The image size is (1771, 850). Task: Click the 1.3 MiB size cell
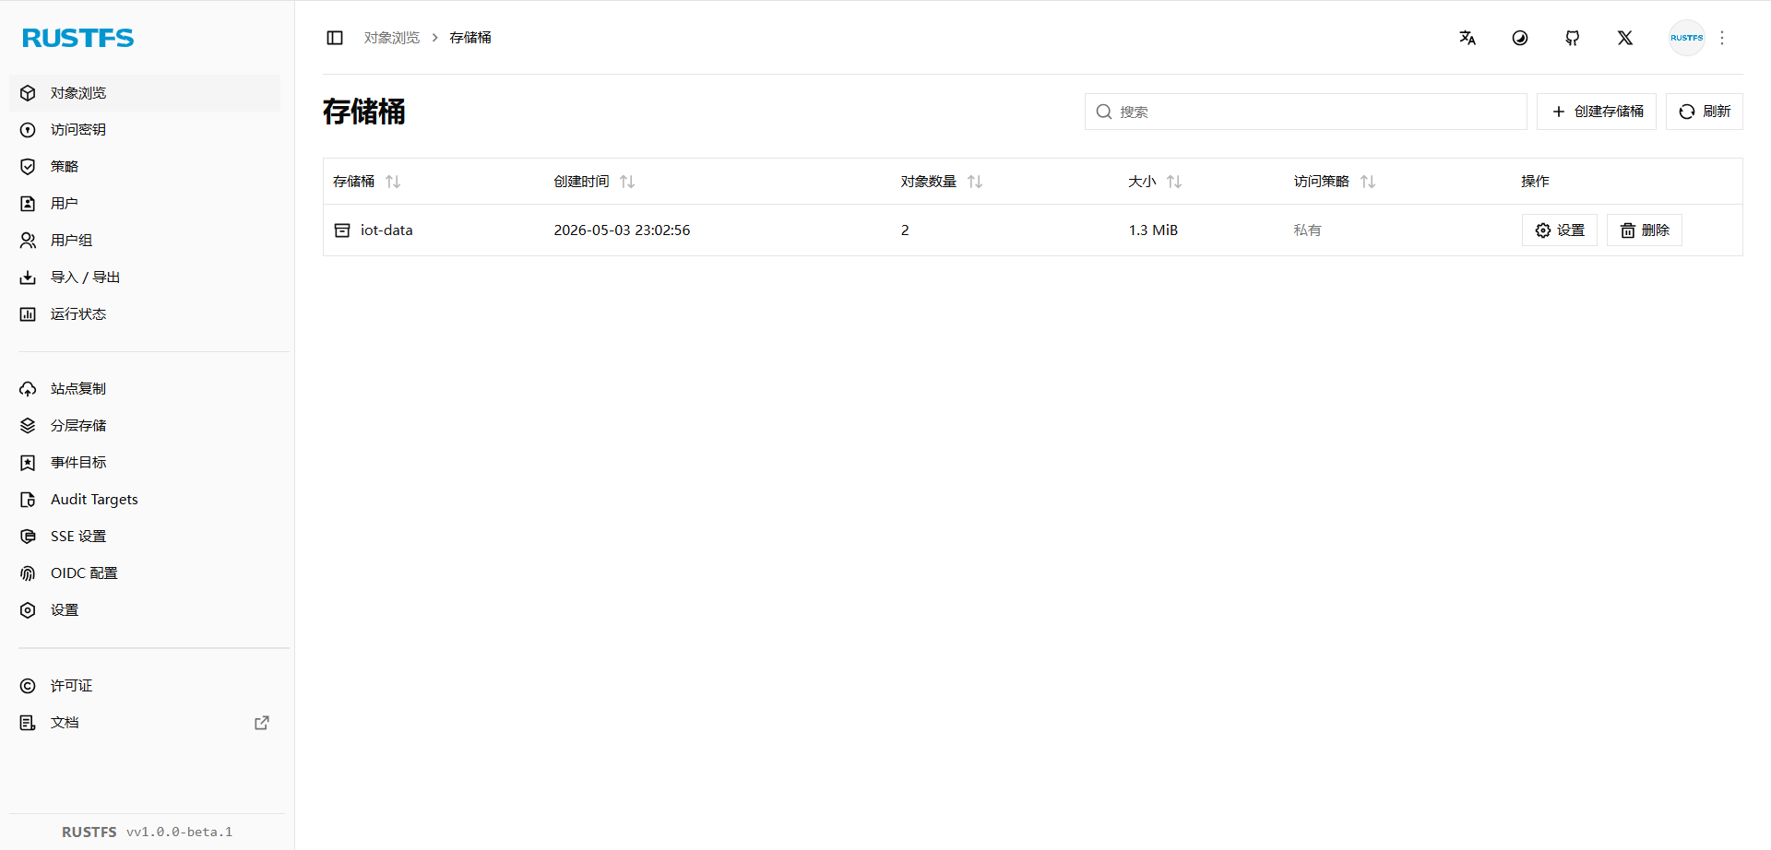click(x=1153, y=230)
